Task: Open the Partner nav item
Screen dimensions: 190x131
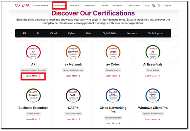Action: [x=105, y=6]
